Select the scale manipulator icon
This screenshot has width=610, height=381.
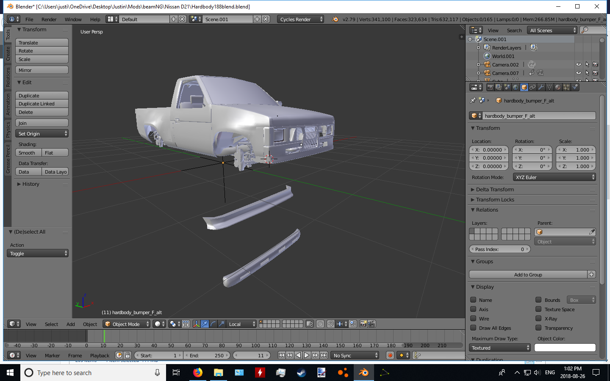[x=222, y=324]
